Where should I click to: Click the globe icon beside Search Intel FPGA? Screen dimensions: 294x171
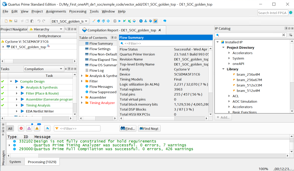291,13
